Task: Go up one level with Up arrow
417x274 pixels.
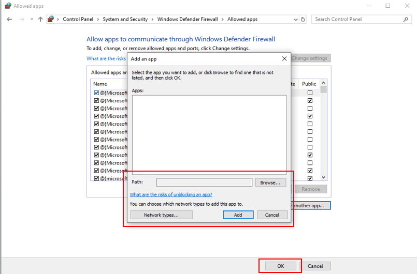Action: pyautogui.click(x=40, y=19)
